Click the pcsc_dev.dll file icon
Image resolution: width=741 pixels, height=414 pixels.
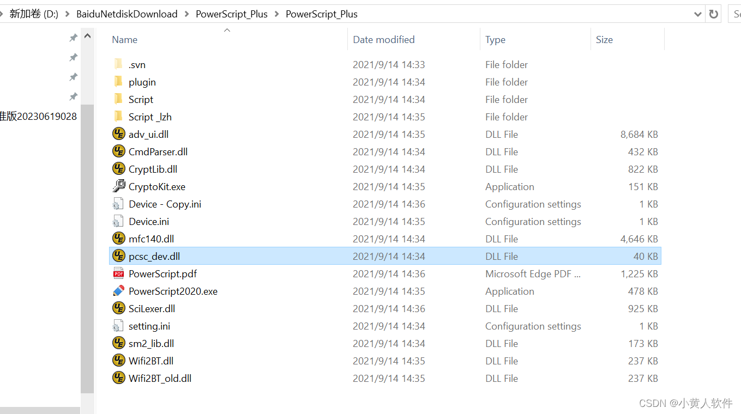click(118, 256)
